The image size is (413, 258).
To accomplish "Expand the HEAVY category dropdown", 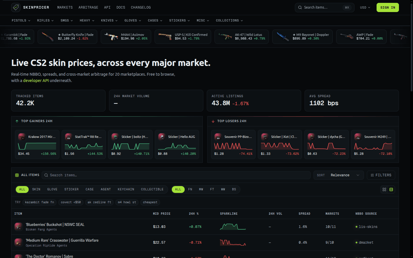I will point(87,21).
